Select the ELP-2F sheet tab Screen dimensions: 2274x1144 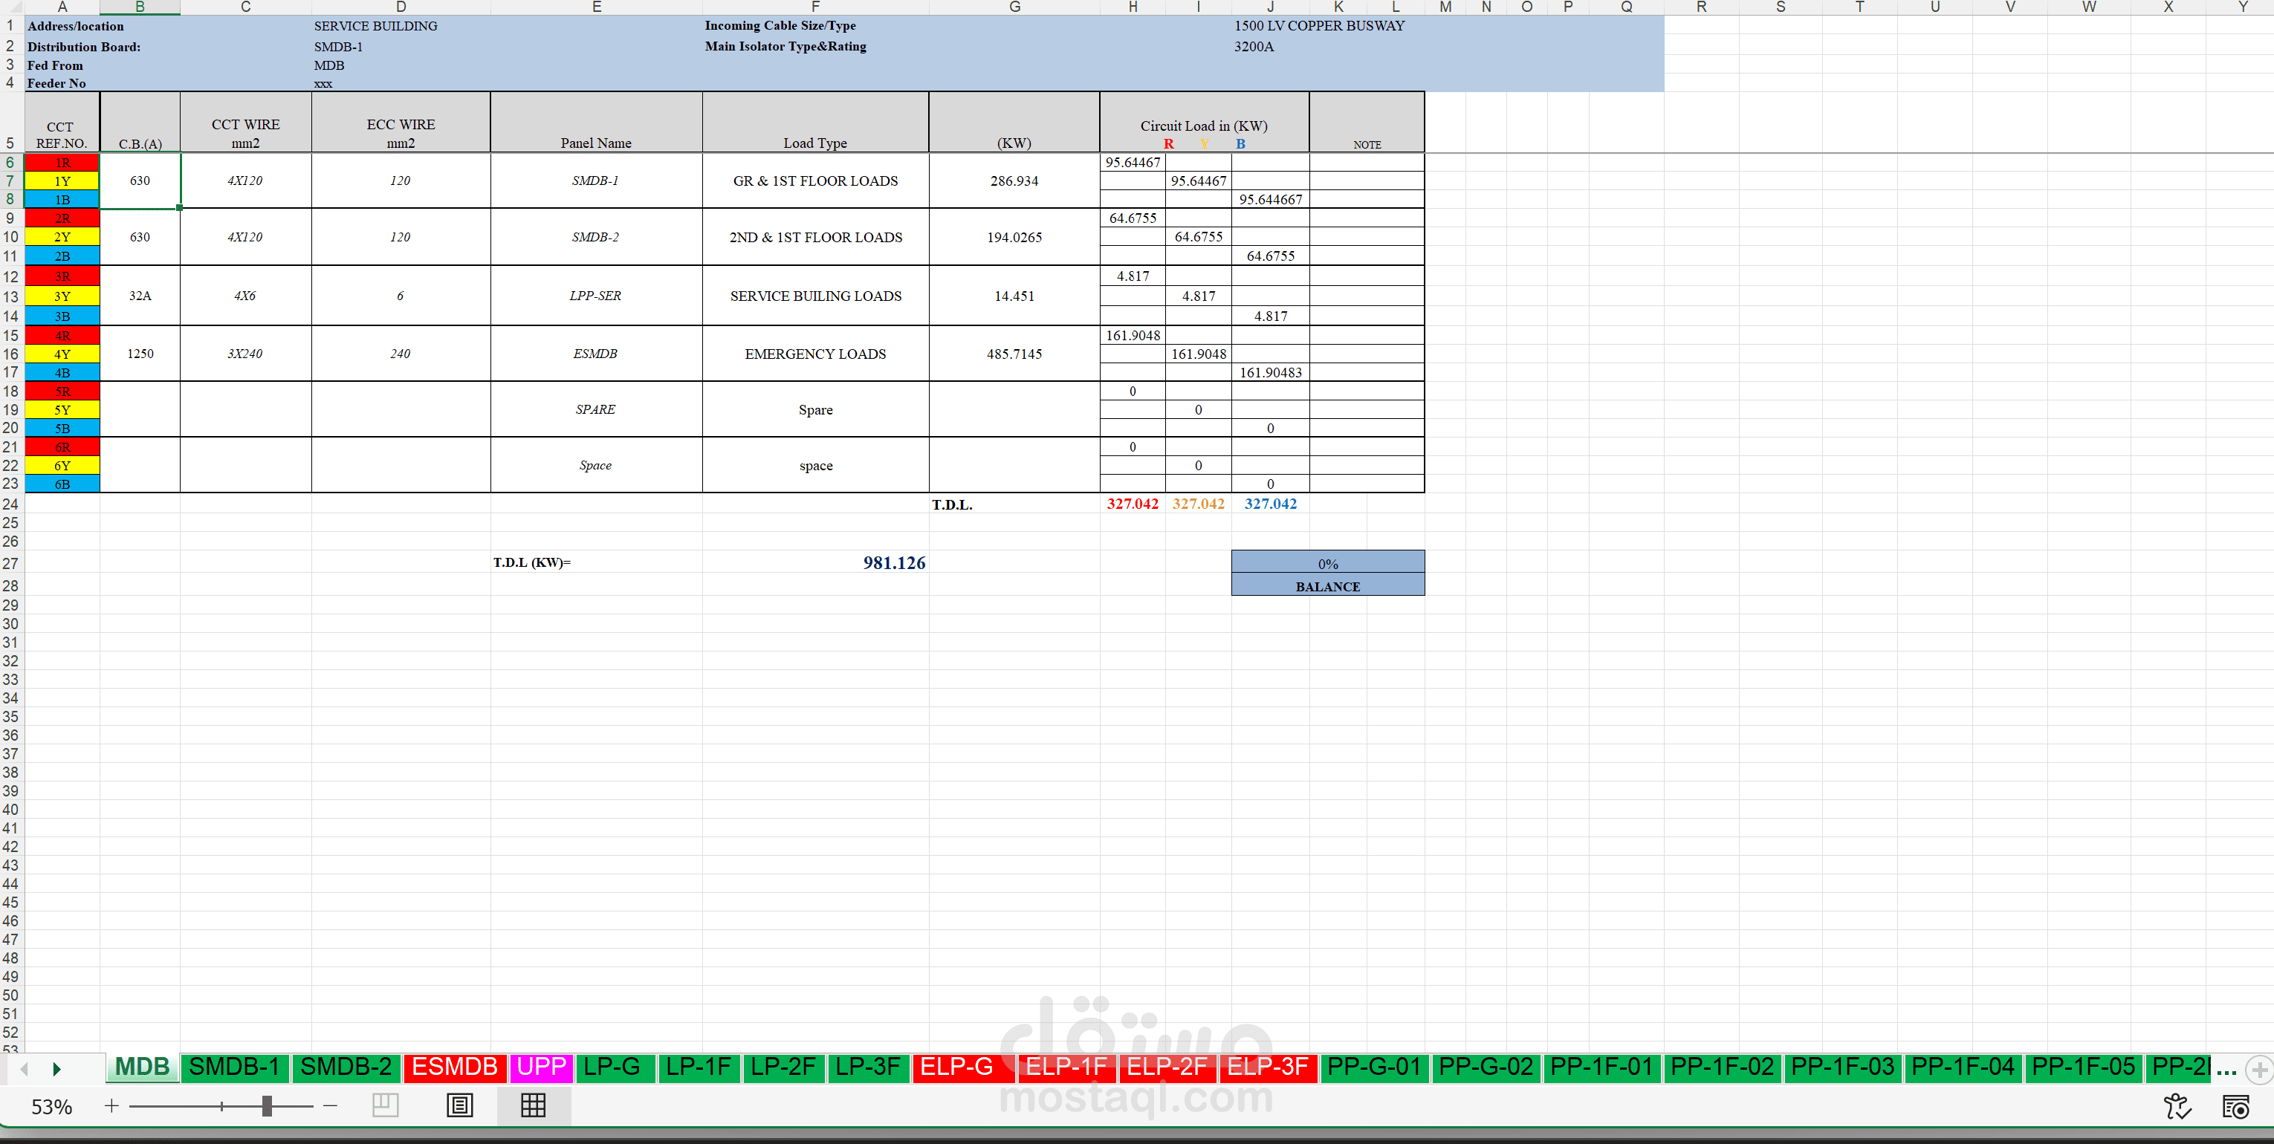click(x=1167, y=1067)
